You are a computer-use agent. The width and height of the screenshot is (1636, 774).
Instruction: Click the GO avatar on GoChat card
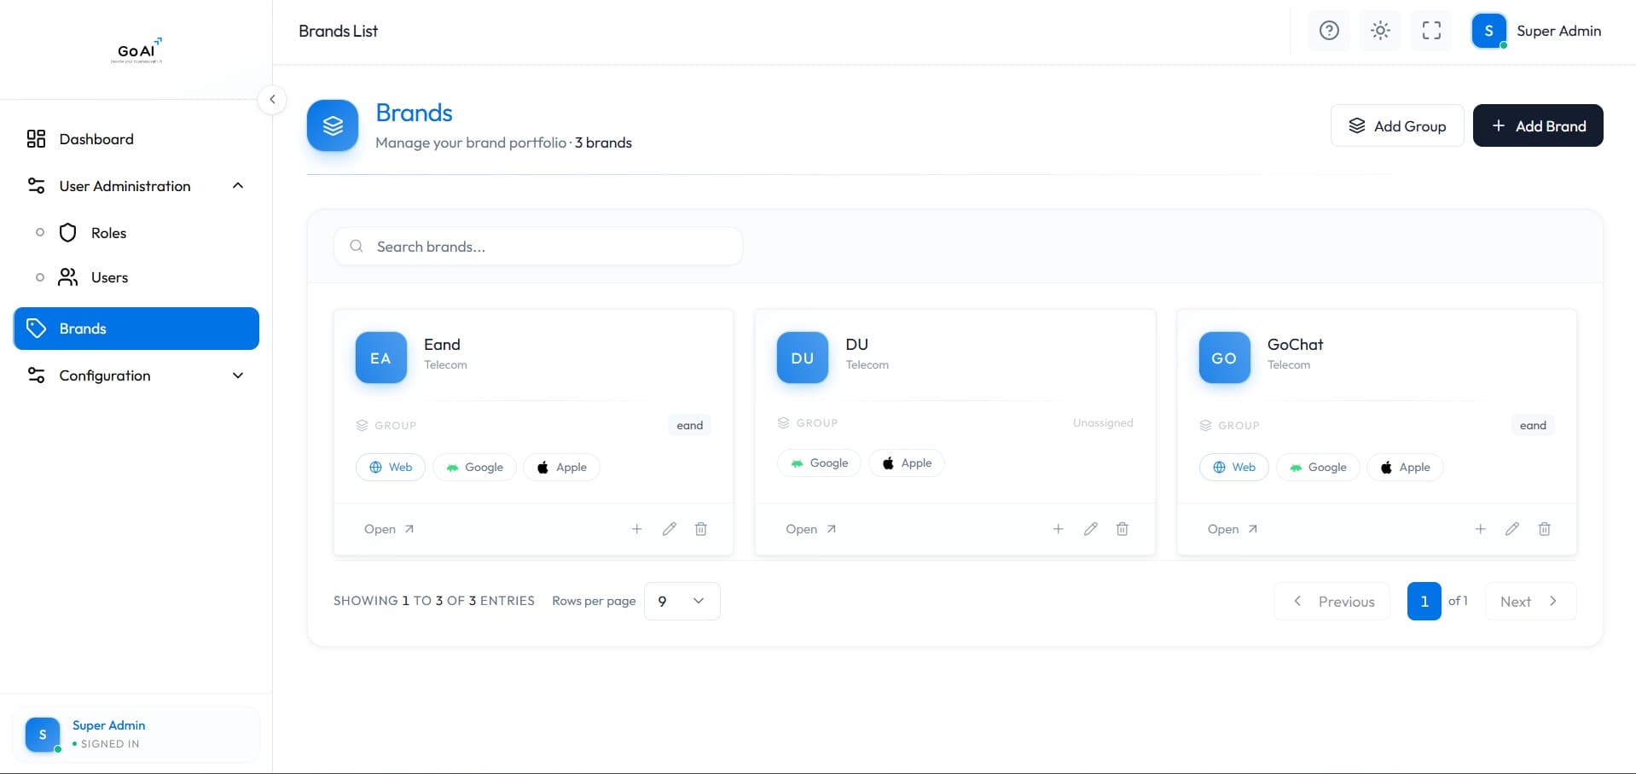1224,358
